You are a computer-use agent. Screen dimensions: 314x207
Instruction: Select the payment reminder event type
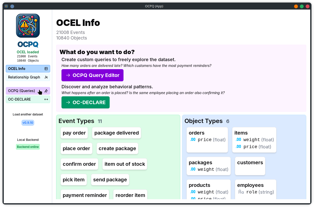(x=85, y=195)
